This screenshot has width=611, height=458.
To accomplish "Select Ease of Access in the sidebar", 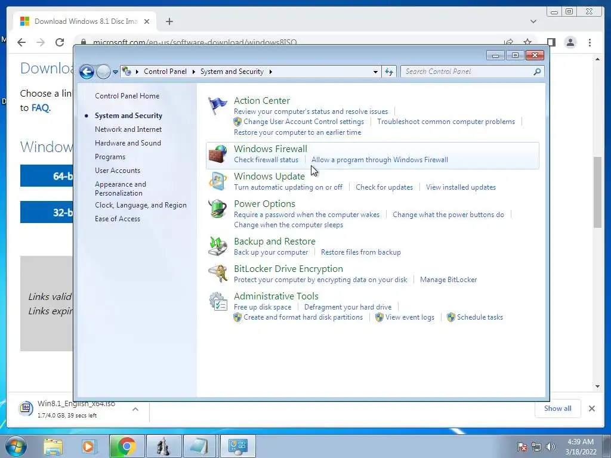I will point(118,218).
